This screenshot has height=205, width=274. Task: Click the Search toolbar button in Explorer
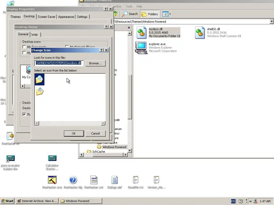(x=130, y=14)
